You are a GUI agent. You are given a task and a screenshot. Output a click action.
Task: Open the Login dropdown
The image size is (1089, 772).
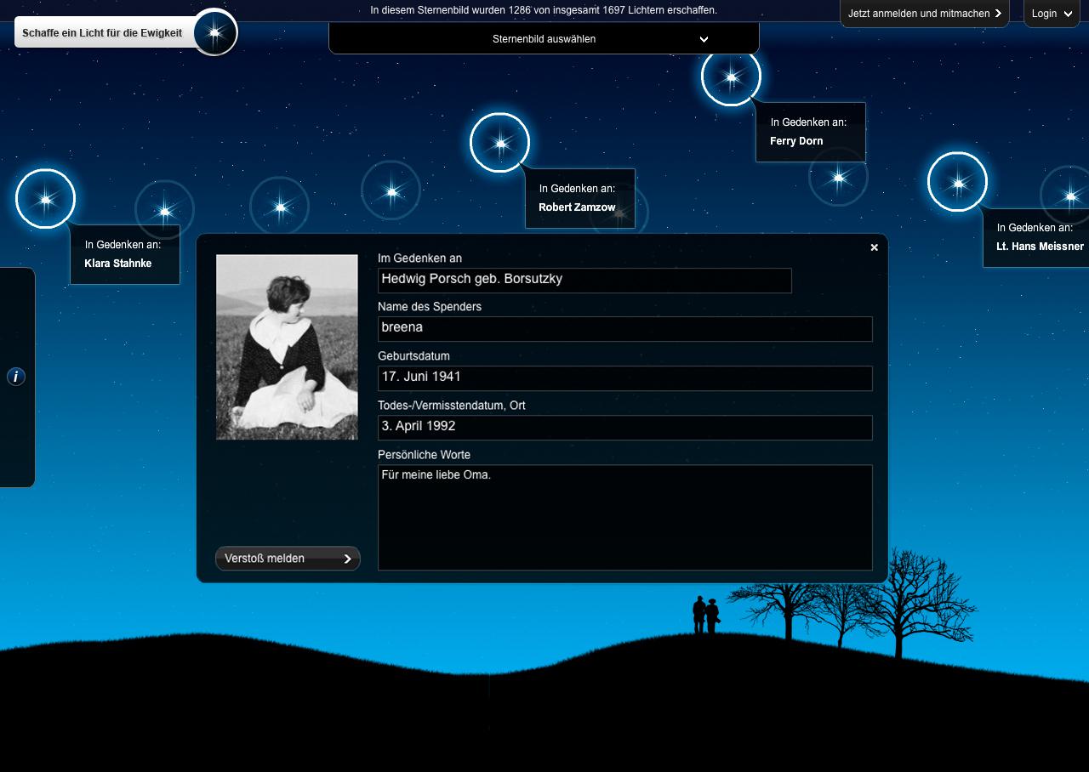(x=1052, y=14)
